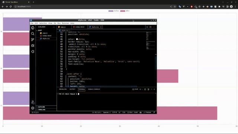
Task: Expand the Timeline section
Action: [46, 110]
